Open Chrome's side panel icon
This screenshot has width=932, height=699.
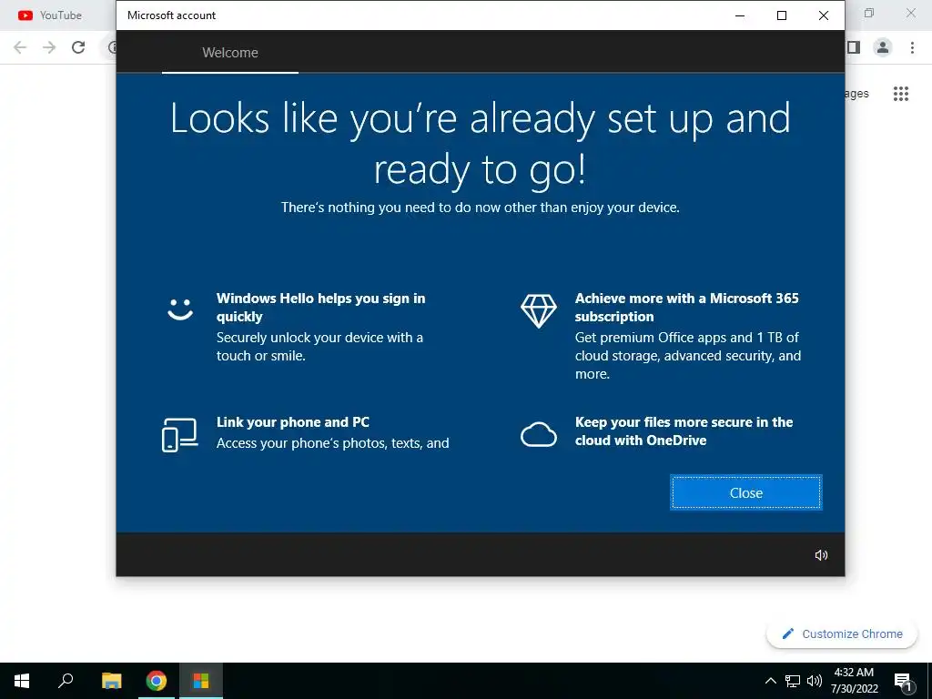pyautogui.click(x=854, y=47)
